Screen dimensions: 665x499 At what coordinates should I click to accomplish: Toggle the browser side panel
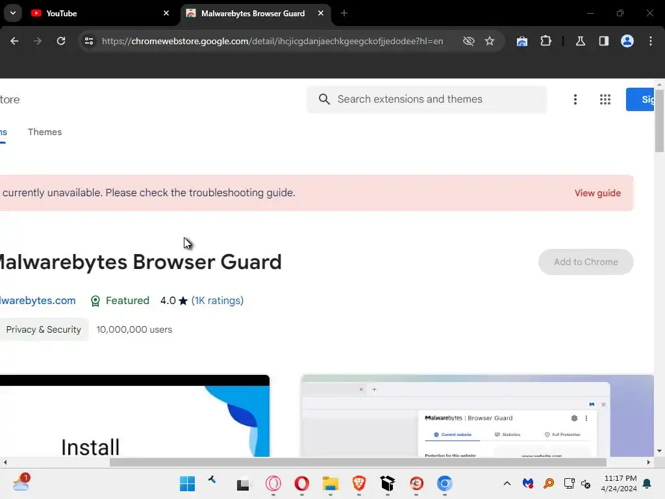pyautogui.click(x=604, y=41)
